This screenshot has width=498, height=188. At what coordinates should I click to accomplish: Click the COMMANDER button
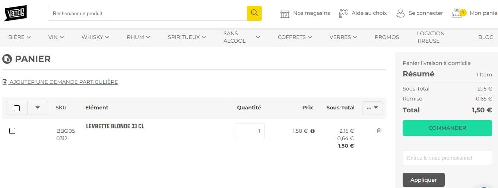click(447, 128)
